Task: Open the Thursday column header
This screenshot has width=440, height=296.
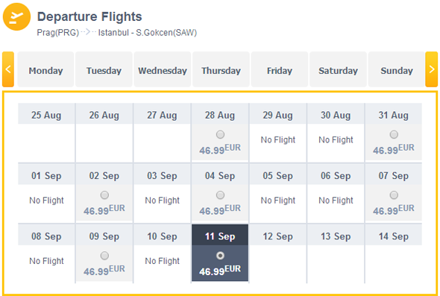Action: [221, 69]
